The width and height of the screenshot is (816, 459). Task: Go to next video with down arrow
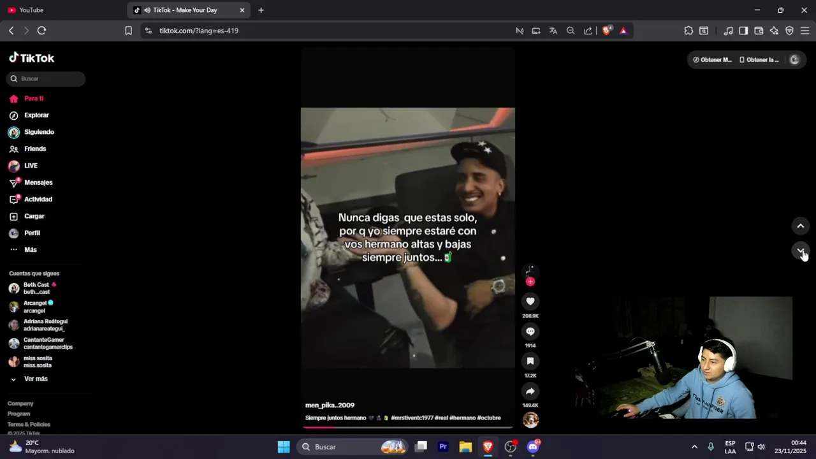point(801,251)
